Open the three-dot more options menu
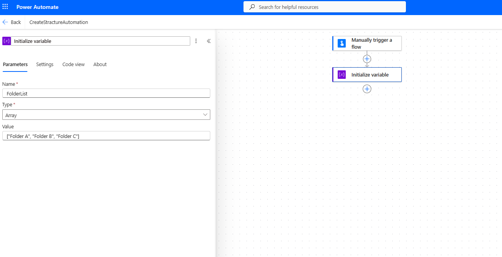 tap(196, 41)
